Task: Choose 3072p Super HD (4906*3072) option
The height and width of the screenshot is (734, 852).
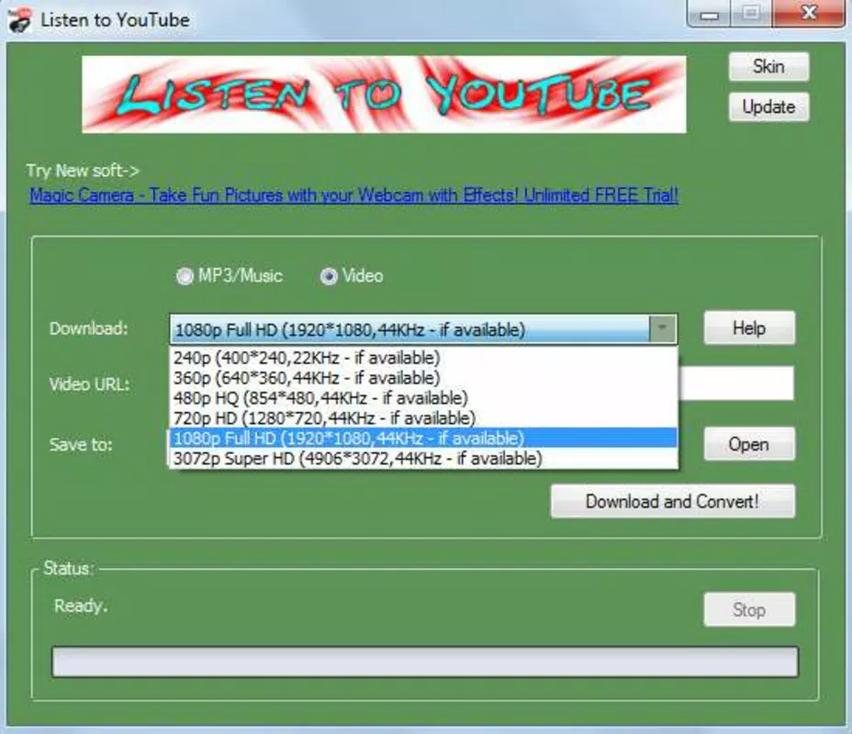Action: pyautogui.click(x=423, y=458)
